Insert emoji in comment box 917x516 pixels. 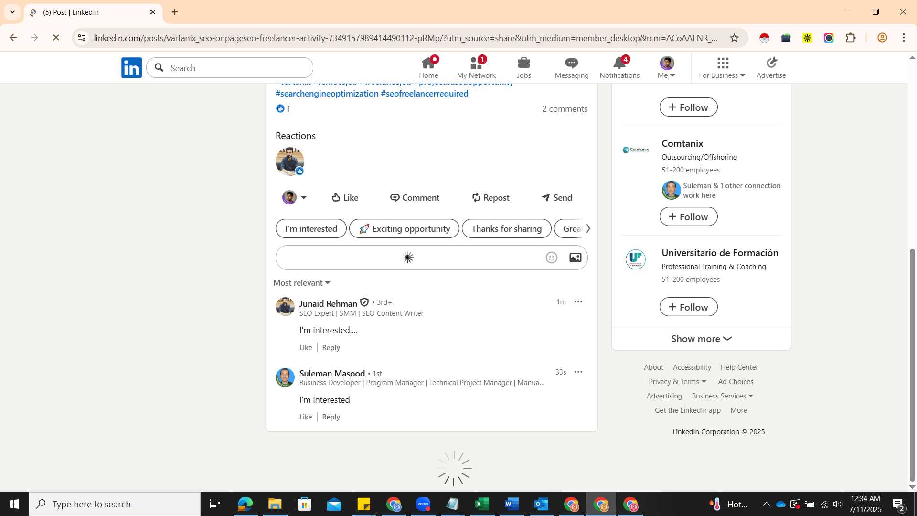tap(552, 258)
